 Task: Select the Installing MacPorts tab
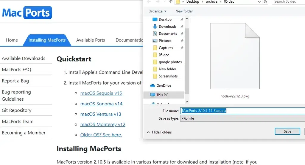pos(47,40)
